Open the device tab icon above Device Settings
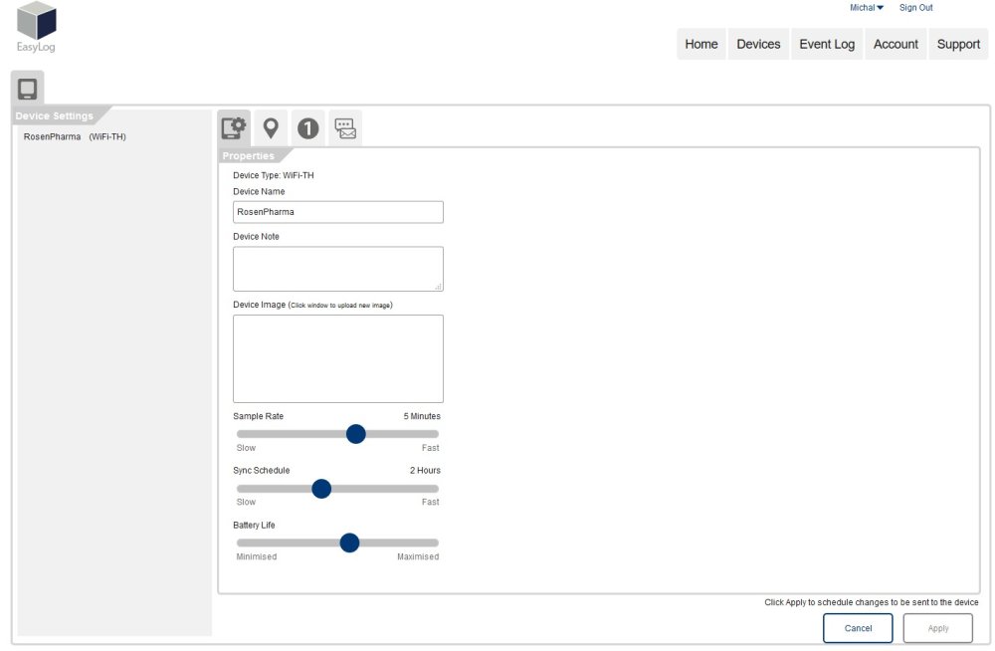 pyautogui.click(x=27, y=89)
